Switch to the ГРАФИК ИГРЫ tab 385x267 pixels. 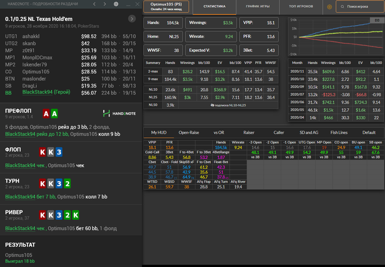257,7
